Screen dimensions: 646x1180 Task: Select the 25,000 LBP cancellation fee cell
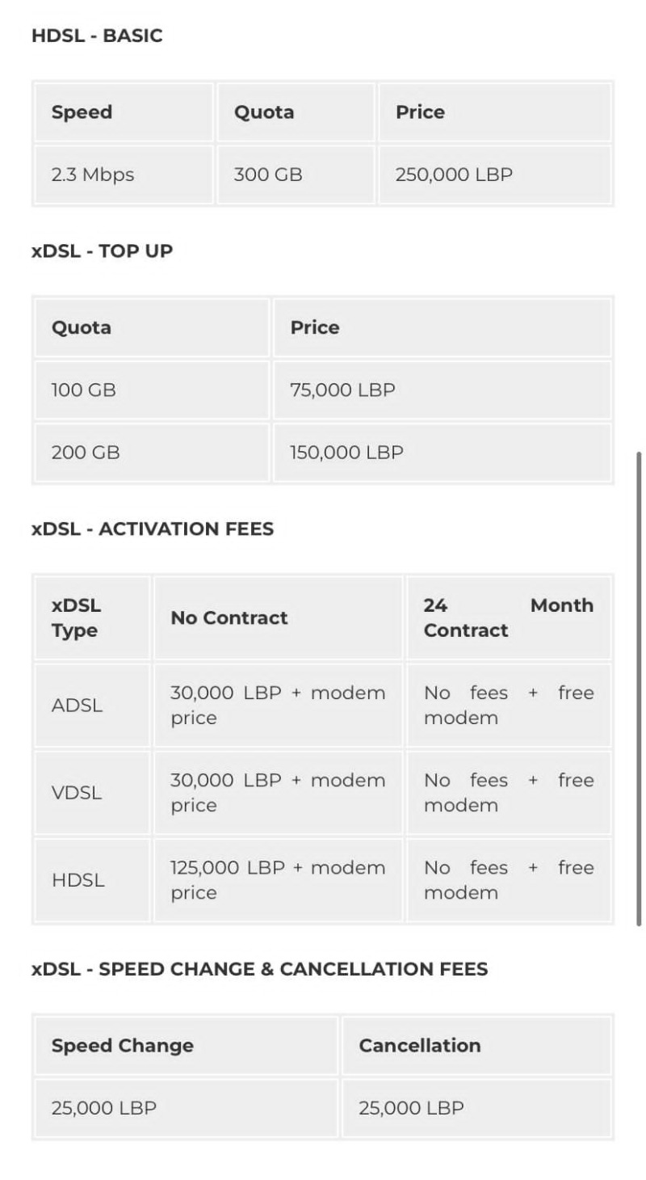pos(476,1107)
